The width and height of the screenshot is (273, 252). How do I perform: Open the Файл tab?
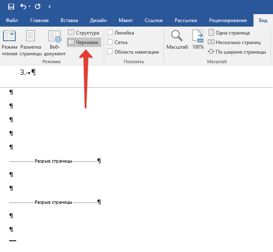12,20
